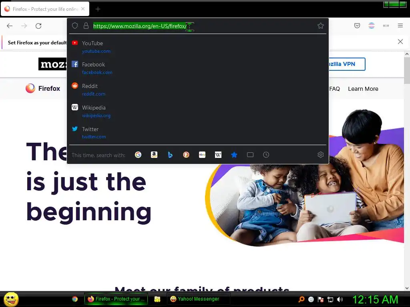Image resolution: width=410 pixels, height=307 pixels.
Task: Select the Wikipedia suggestion
Action: point(198,111)
